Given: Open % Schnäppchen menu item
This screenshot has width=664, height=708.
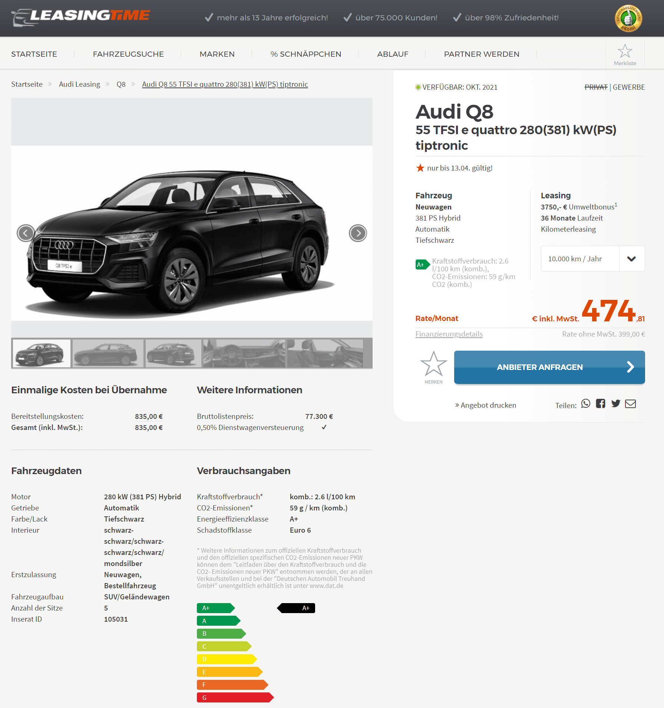Looking at the screenshot, I should pos(306,54).
